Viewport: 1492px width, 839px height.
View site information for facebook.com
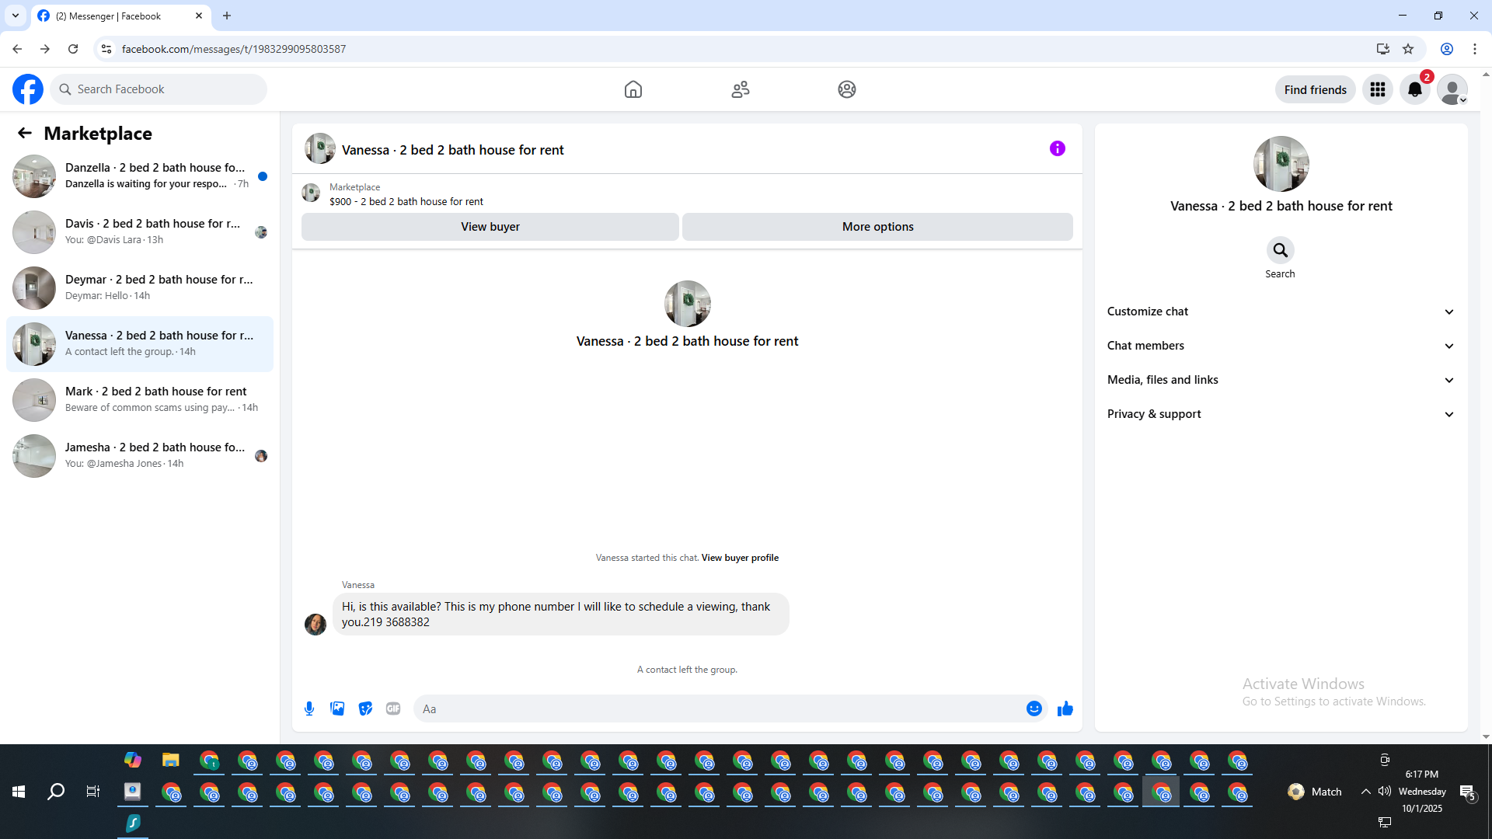tap(106, 49)
